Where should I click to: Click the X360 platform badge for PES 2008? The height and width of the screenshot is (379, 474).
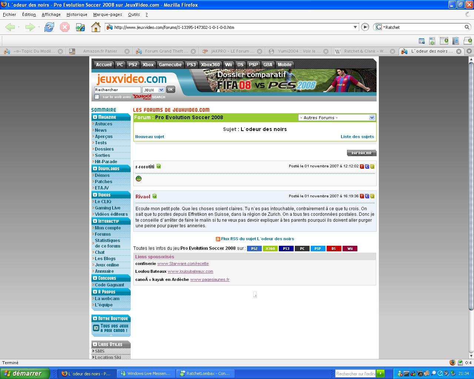270,249
